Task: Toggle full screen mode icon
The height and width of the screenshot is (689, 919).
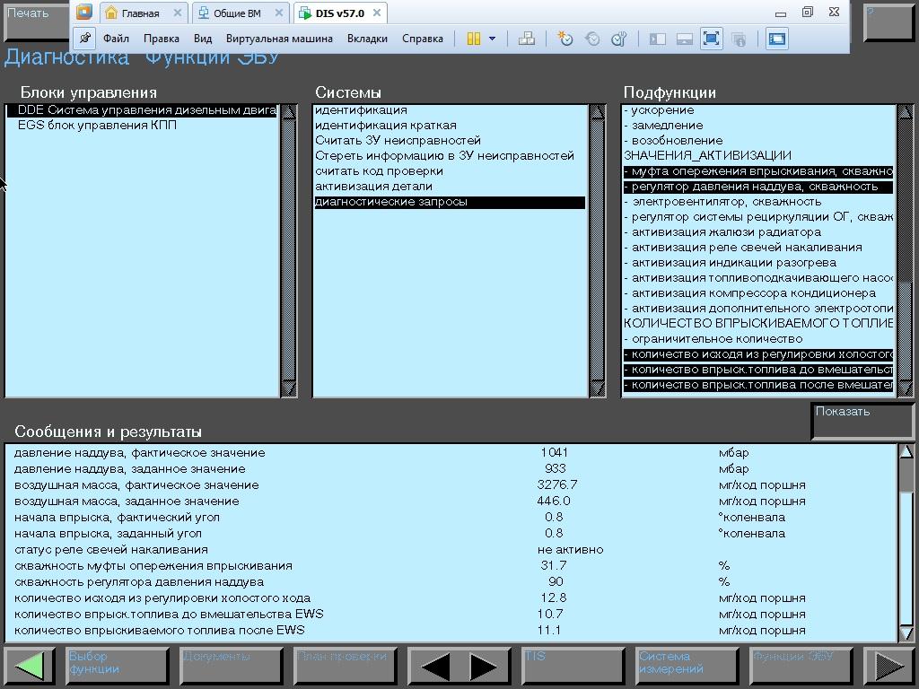Action: point(711,39)
